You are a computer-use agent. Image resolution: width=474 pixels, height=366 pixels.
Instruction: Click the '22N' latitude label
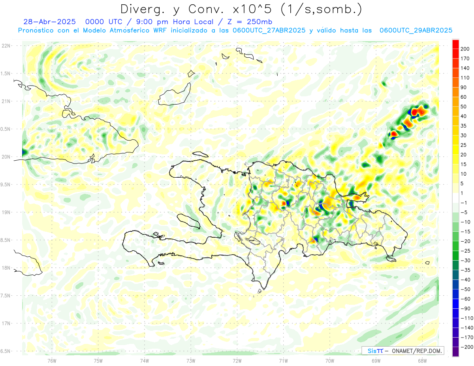6,46
